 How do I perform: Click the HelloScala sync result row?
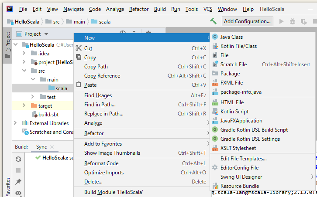coord(54,158)
